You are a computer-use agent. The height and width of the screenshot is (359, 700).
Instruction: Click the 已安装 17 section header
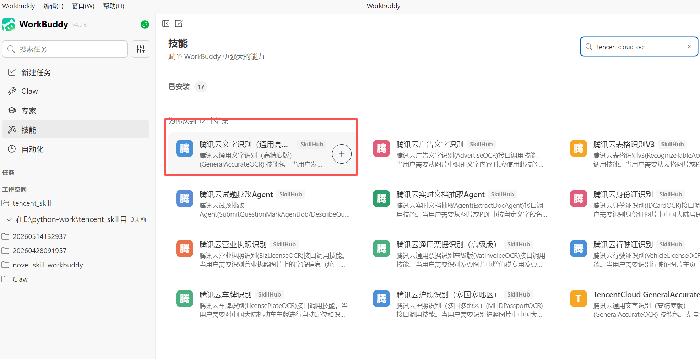(x=188, y=87)
